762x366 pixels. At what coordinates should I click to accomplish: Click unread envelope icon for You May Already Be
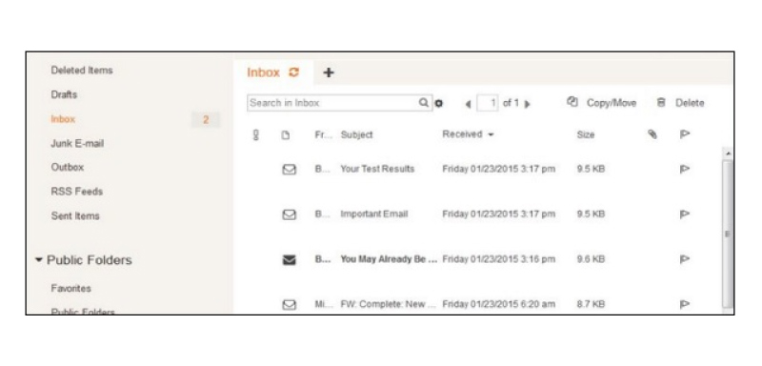(290, 260)
